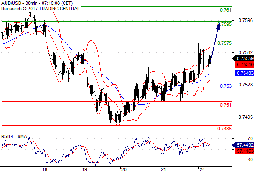Click the 57.4492 RSI value tag
The image size is (254, 172).
pos(243,145)
